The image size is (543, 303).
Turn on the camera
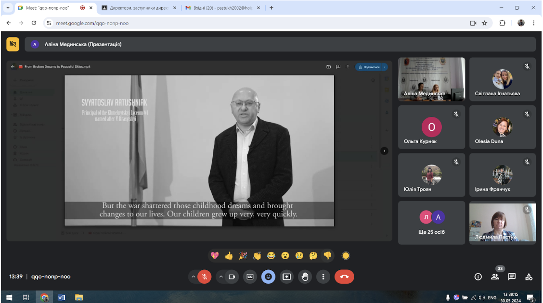232,277
